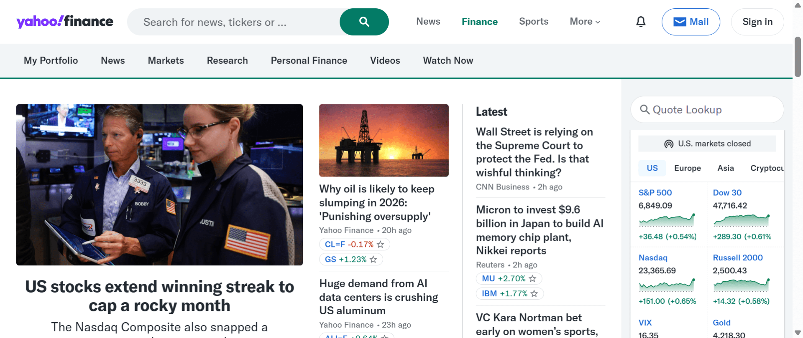Viewport: 803px width, 338px height.
Task: Select the Asia markets tab
Action: [725, 168]
